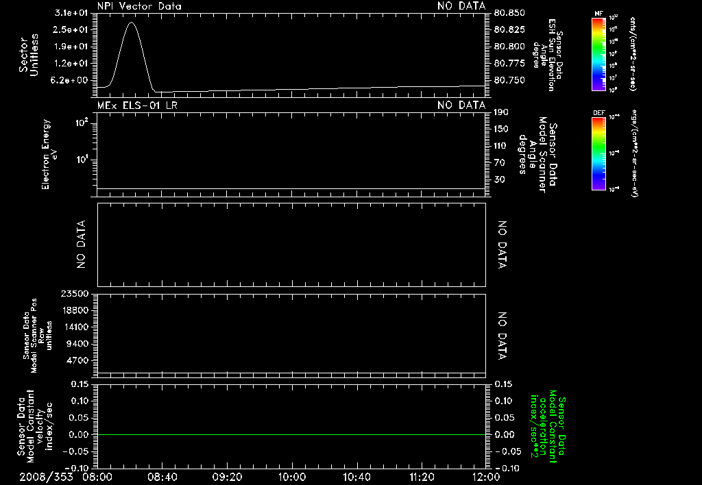Click the '-0.10' velocity axis tick label
The image size is (702, 485).
76,468
